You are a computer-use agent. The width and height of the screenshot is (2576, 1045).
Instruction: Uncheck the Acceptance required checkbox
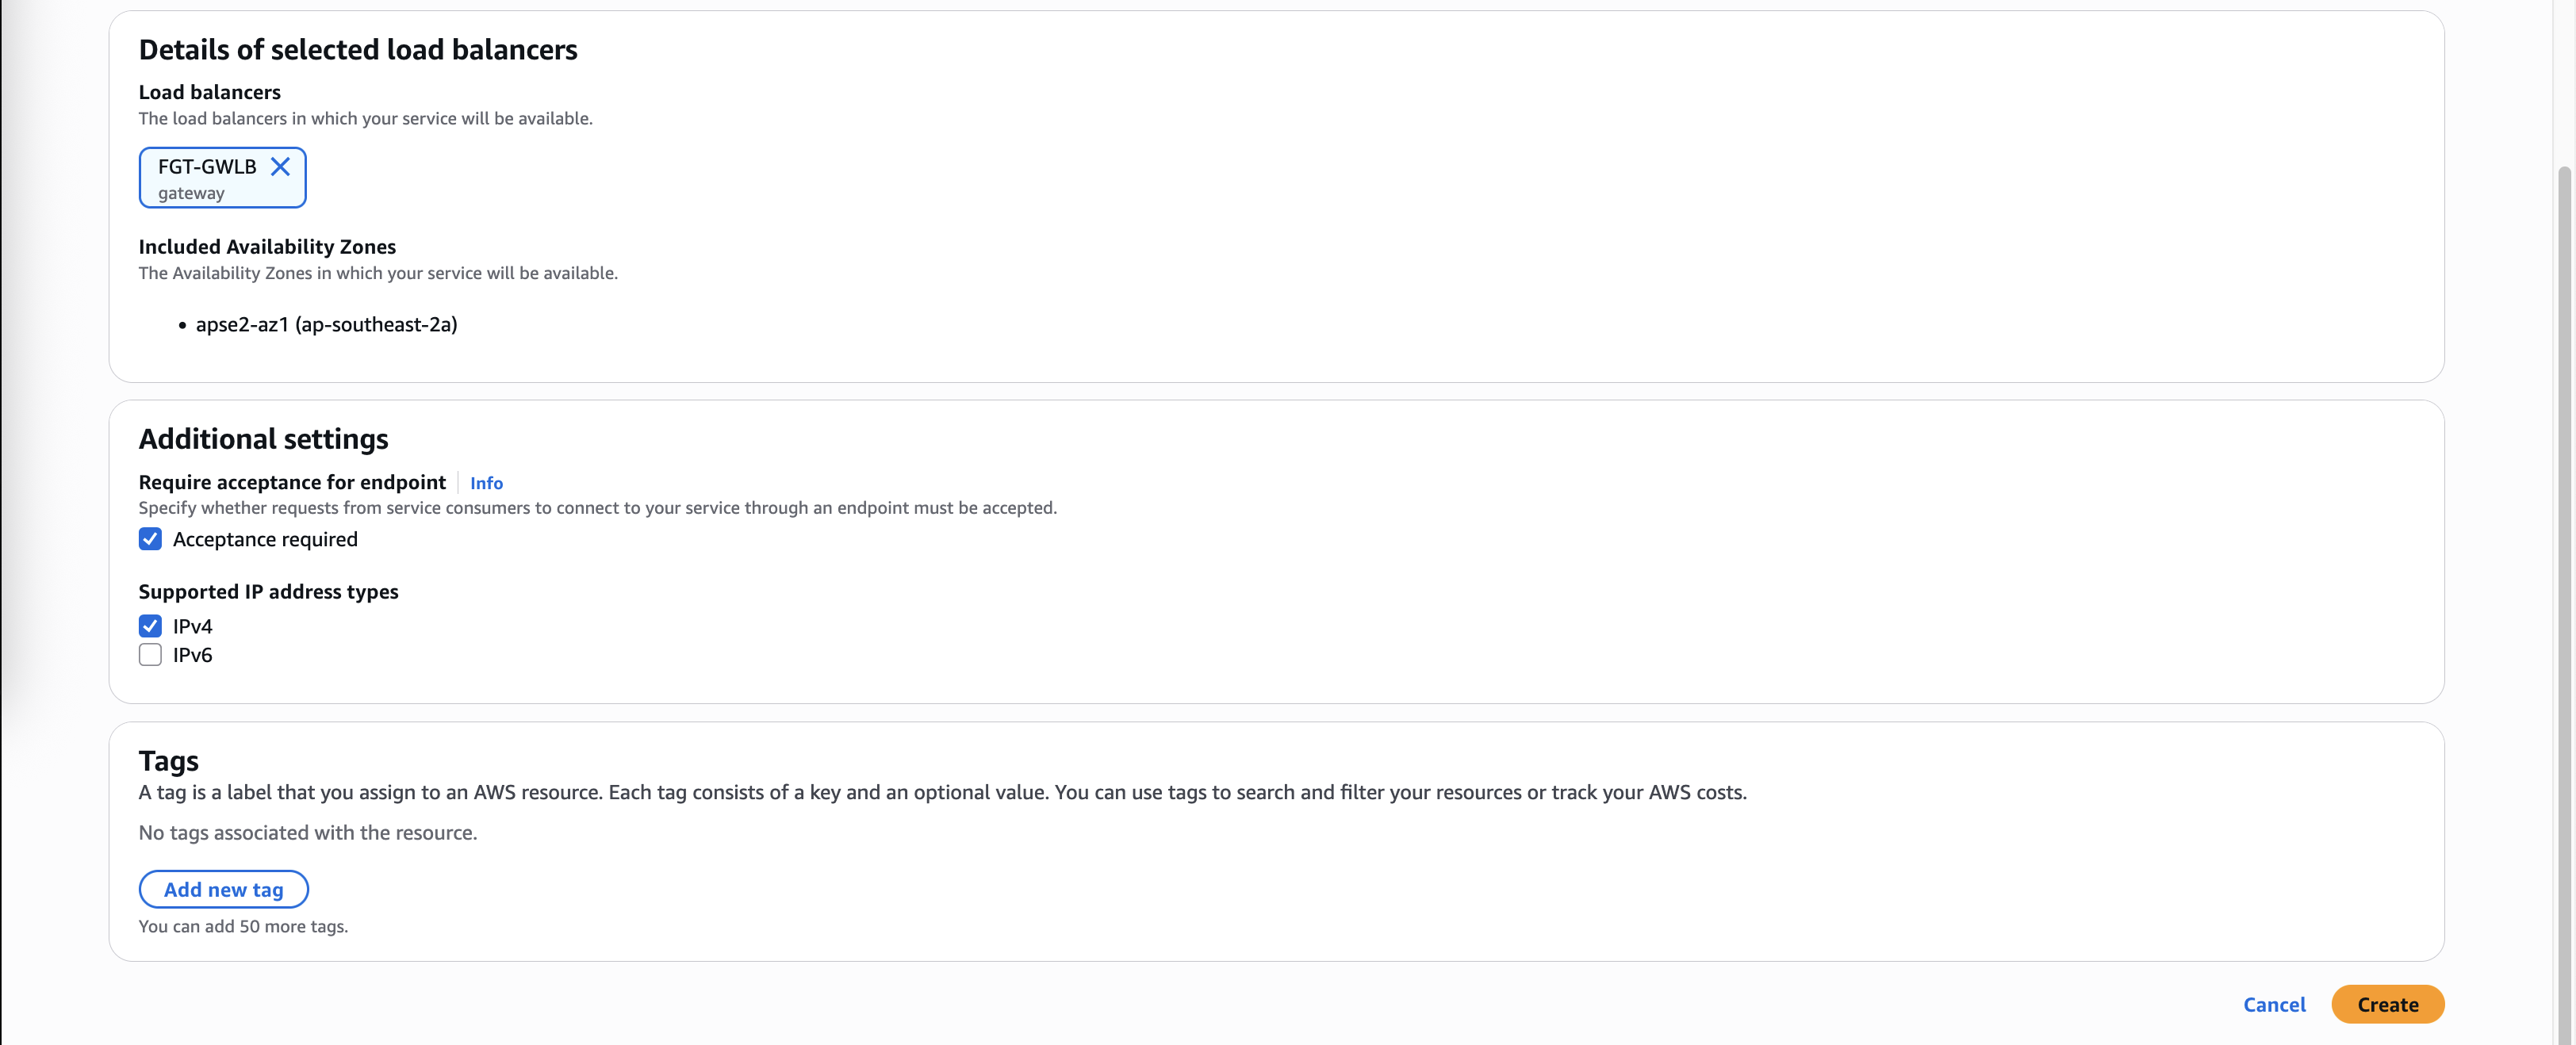click(x=150, y=539)
